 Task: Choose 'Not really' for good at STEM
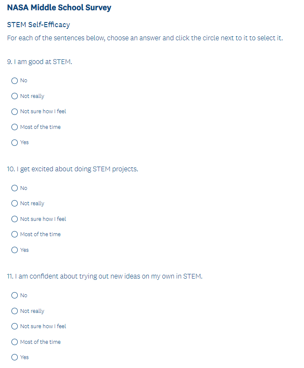point(15,96)
